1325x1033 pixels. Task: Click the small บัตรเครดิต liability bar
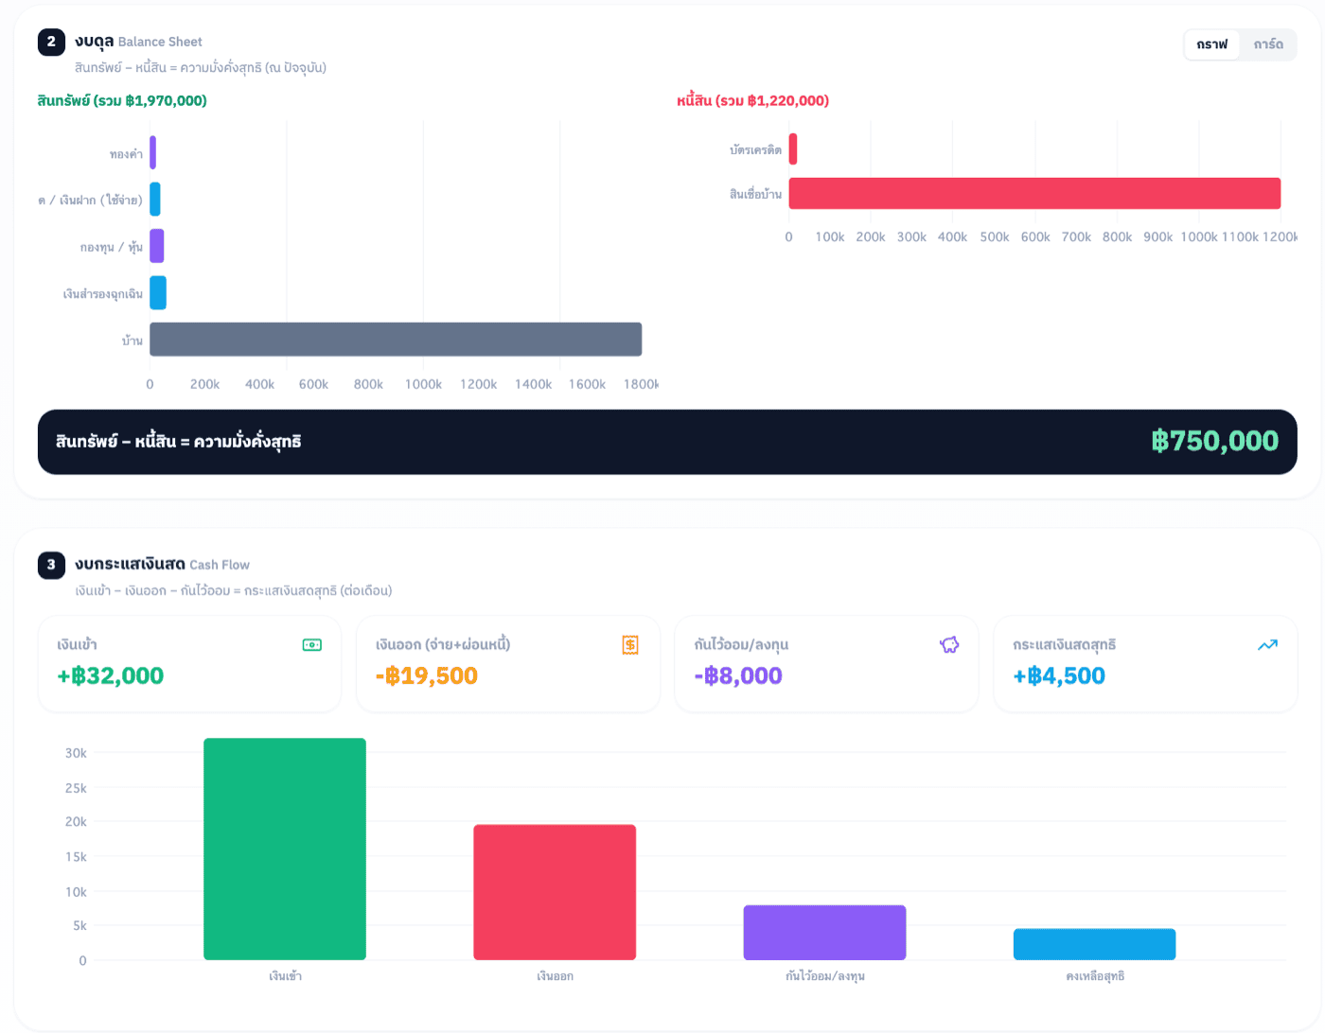[793, 149]
